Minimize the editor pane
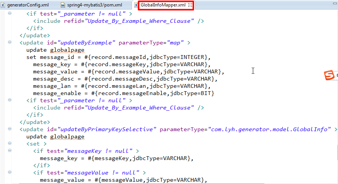Image resolution: width=338 pixels, height=184 pixels. point(335,3)
